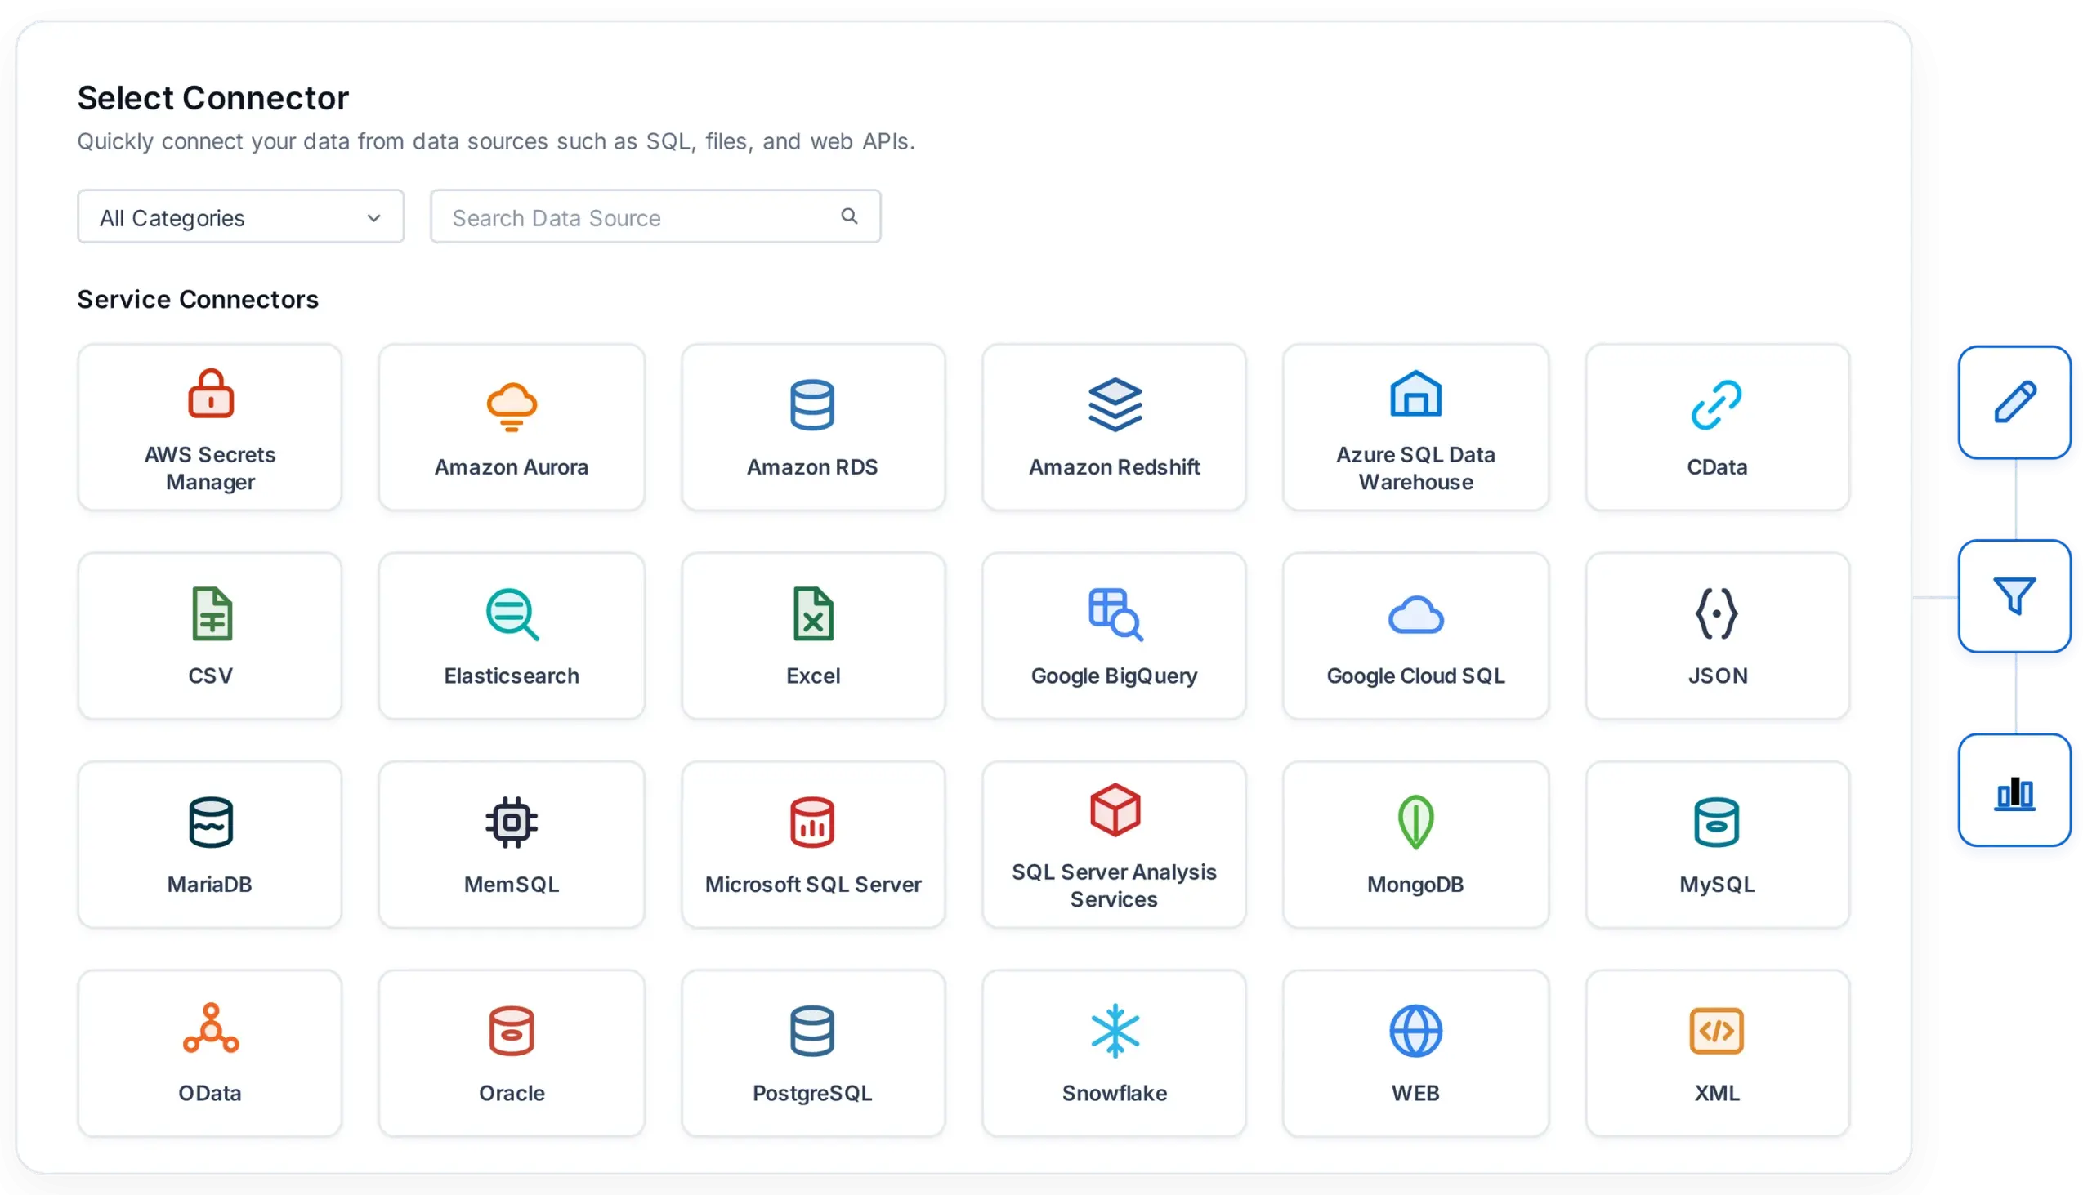Screen dimensions: 2092x1195
Task: Select the Amazon Redshift layers icon
Action: (x=1115, y=405)
